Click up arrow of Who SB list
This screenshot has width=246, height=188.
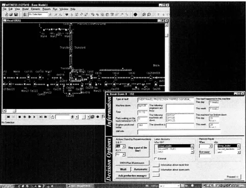tap(192, 146)
